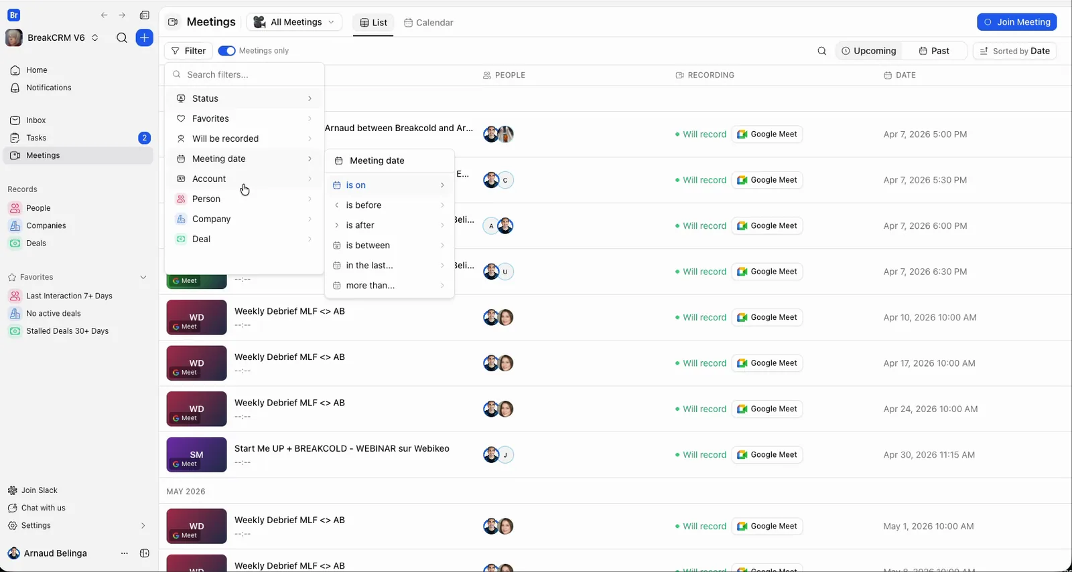
Task: Switch to Past meetings
Action: click(x=934, y=51)
